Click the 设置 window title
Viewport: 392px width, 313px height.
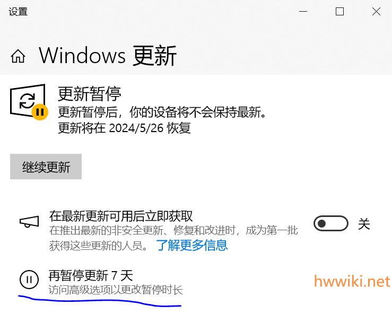click(18, 12)
